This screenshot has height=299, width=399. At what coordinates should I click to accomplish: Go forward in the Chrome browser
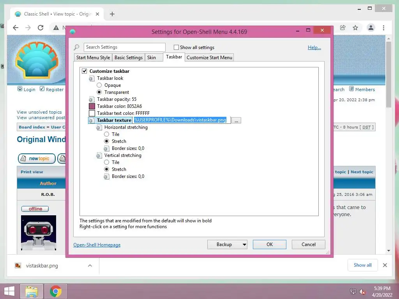[x=28, y=28]
